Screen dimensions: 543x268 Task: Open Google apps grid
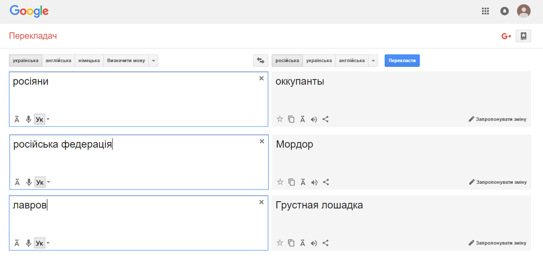(x=486, y=11)
